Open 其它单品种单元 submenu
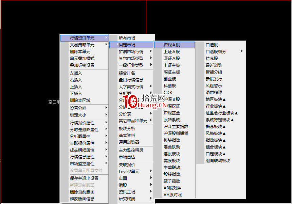The image size is (292, 204). coord(131,121)
